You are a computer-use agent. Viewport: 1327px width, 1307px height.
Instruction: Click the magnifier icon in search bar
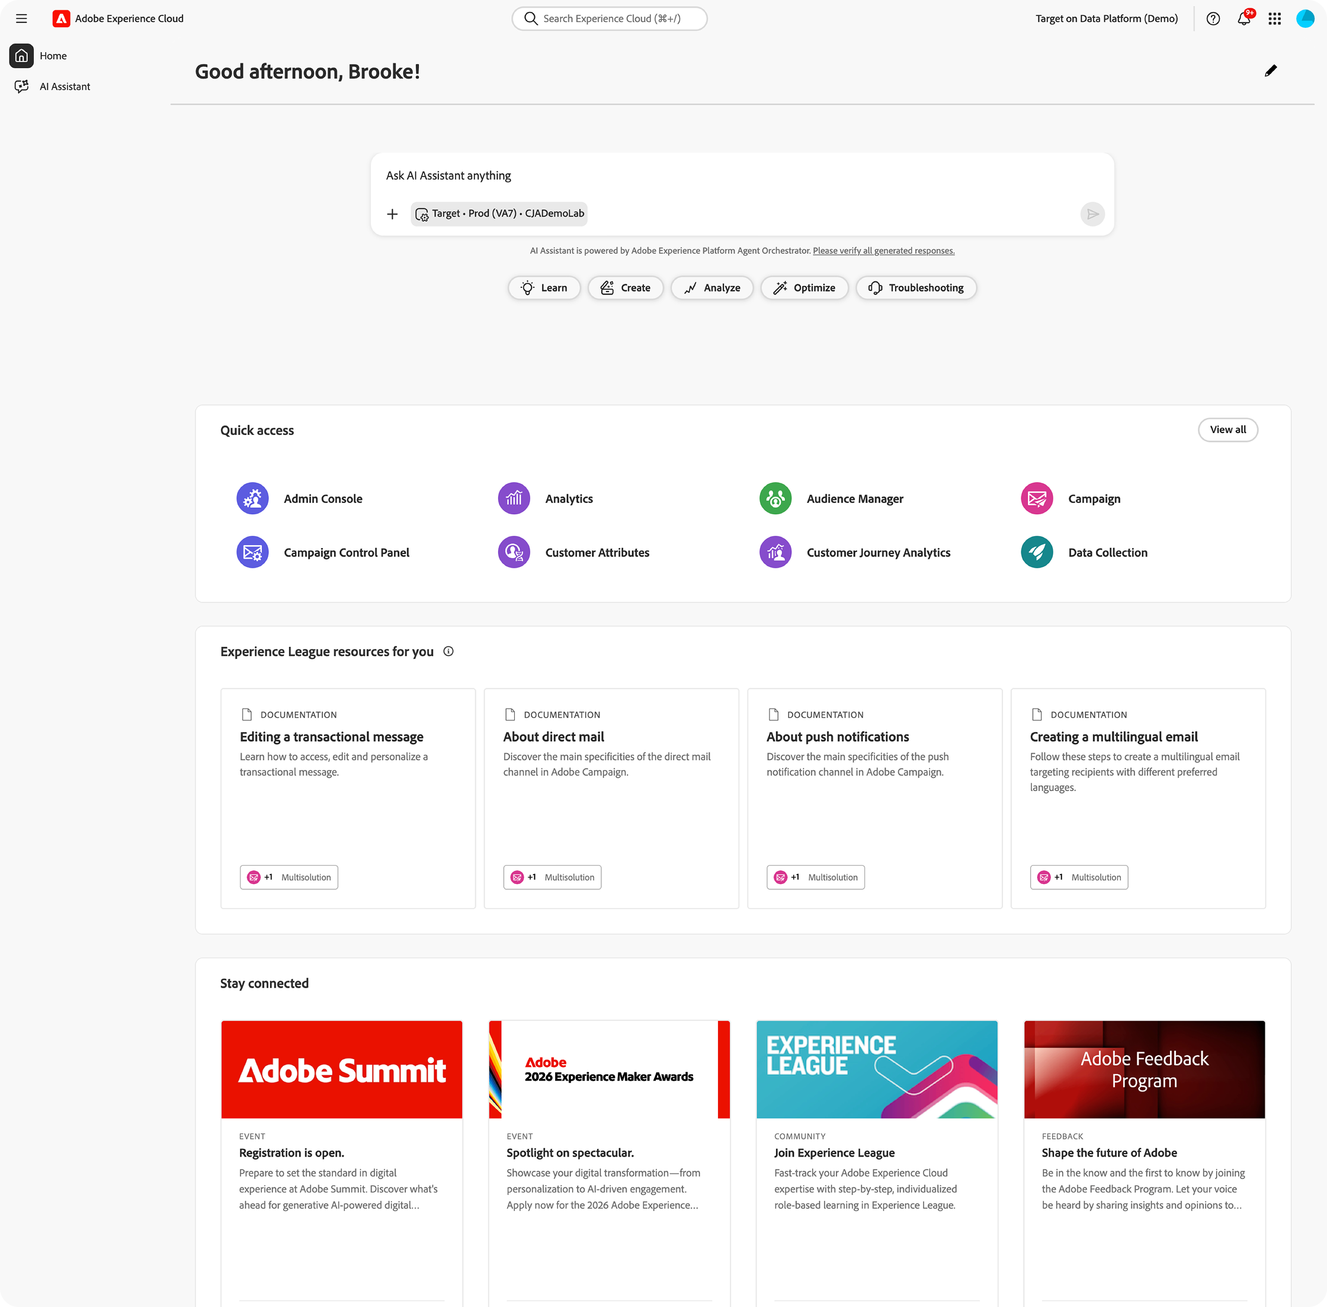(531, 18)
